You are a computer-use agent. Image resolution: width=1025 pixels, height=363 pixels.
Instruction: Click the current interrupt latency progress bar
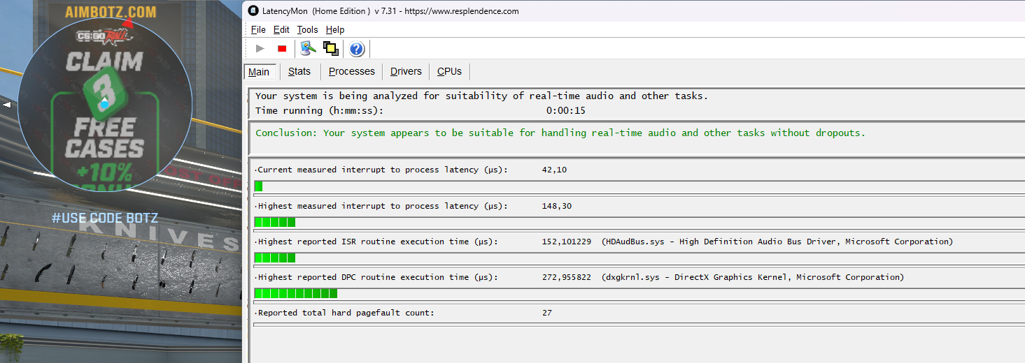click(639, 186)
